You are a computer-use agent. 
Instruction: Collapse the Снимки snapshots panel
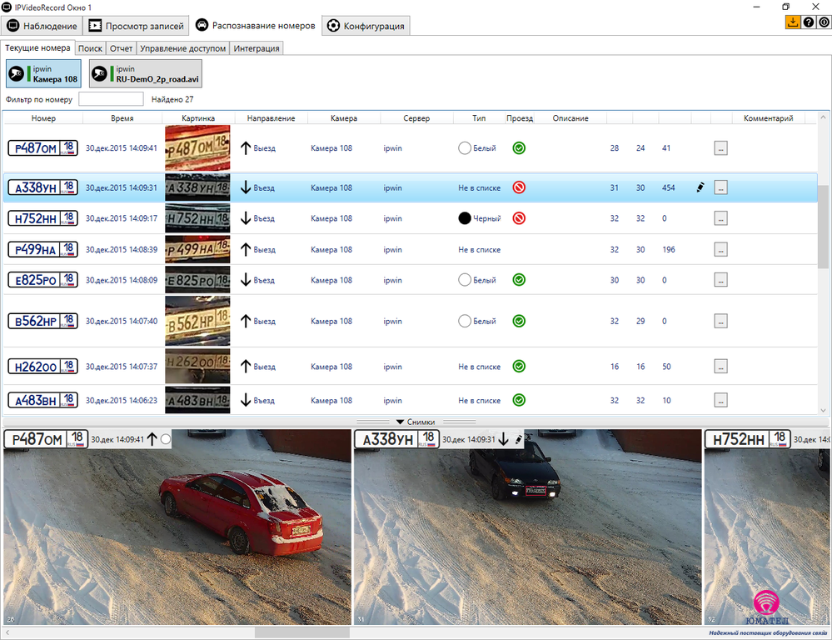tap(415, 422)
